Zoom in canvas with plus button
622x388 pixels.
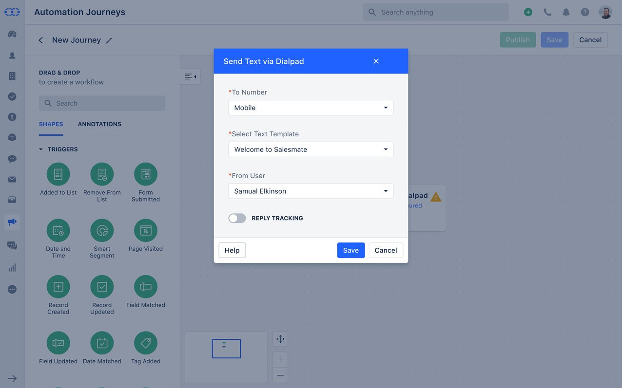click(x=280, y=360)
